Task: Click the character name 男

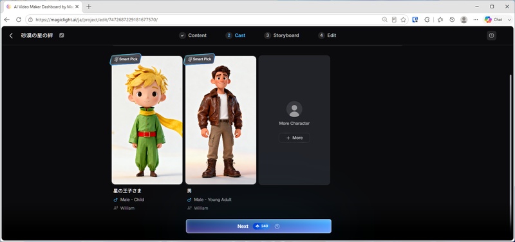Action: [x=189, y=191]
